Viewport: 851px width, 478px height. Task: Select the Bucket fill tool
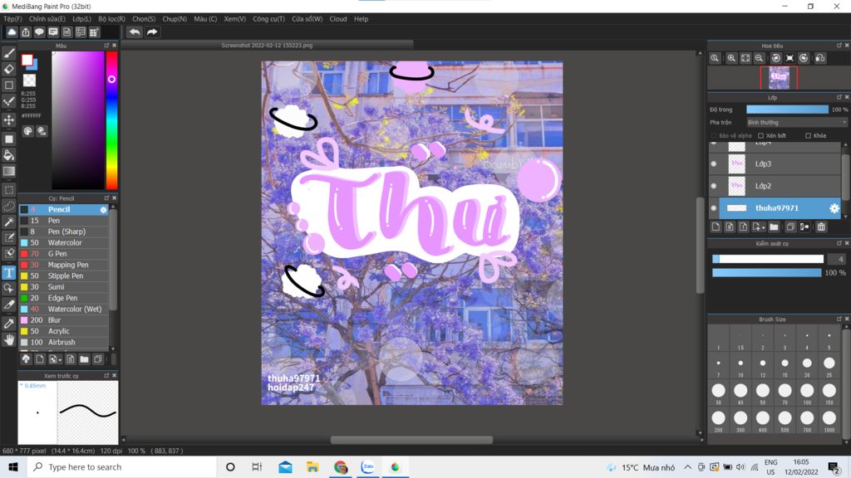pyautogui.click(x=8, y=155)
